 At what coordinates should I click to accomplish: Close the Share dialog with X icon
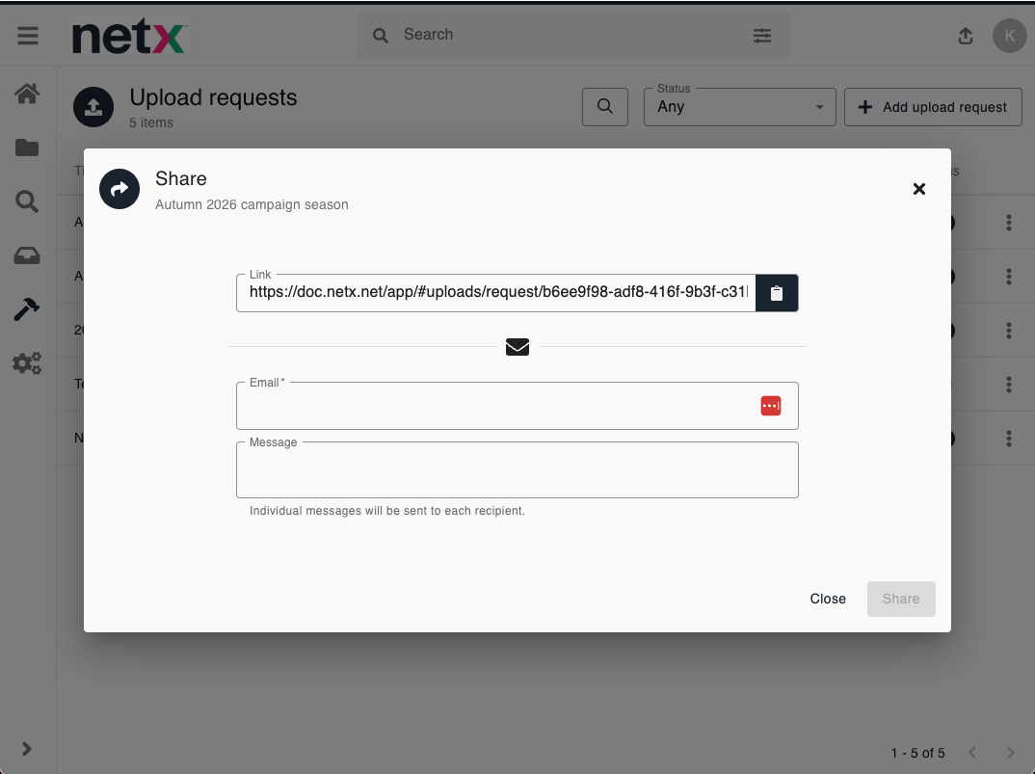tap(918, 189)
